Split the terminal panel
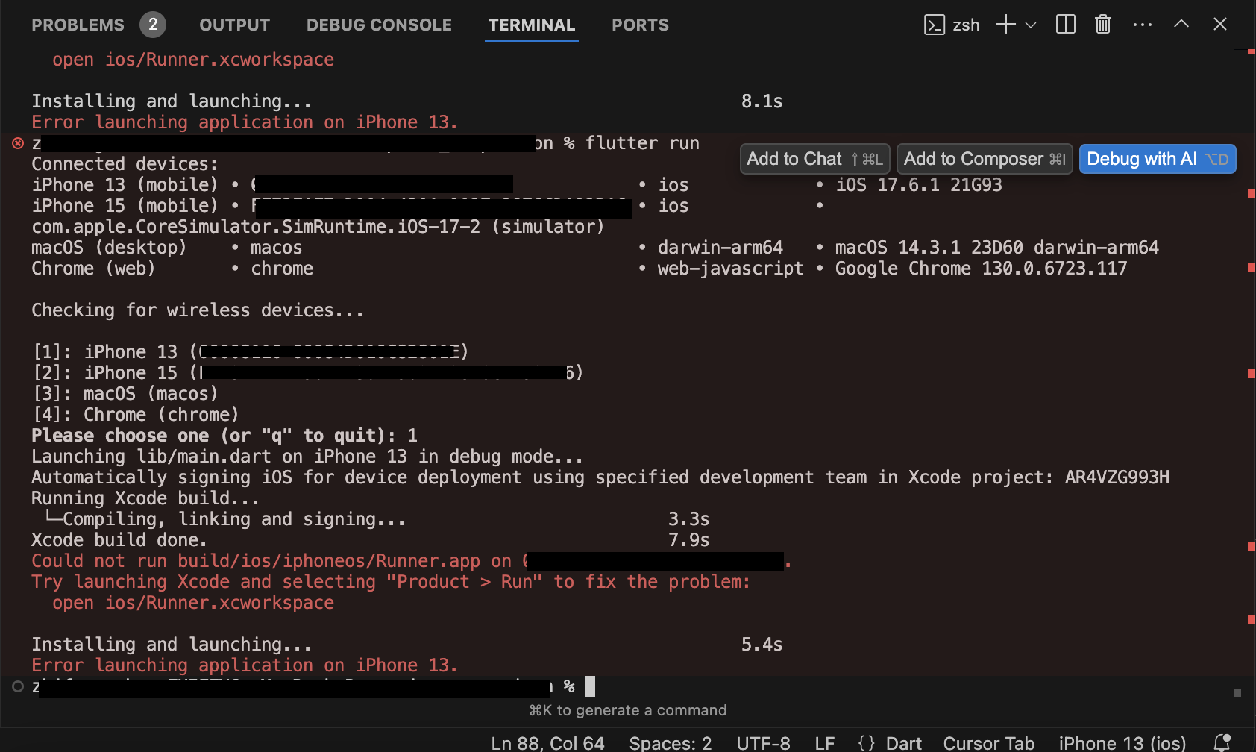The height and width of the screenshot is (752, 1256). click(x=1066, y=25)
